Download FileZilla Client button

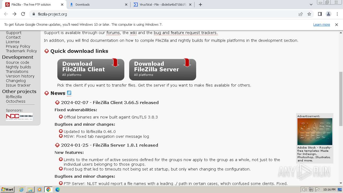click(91, 69)
